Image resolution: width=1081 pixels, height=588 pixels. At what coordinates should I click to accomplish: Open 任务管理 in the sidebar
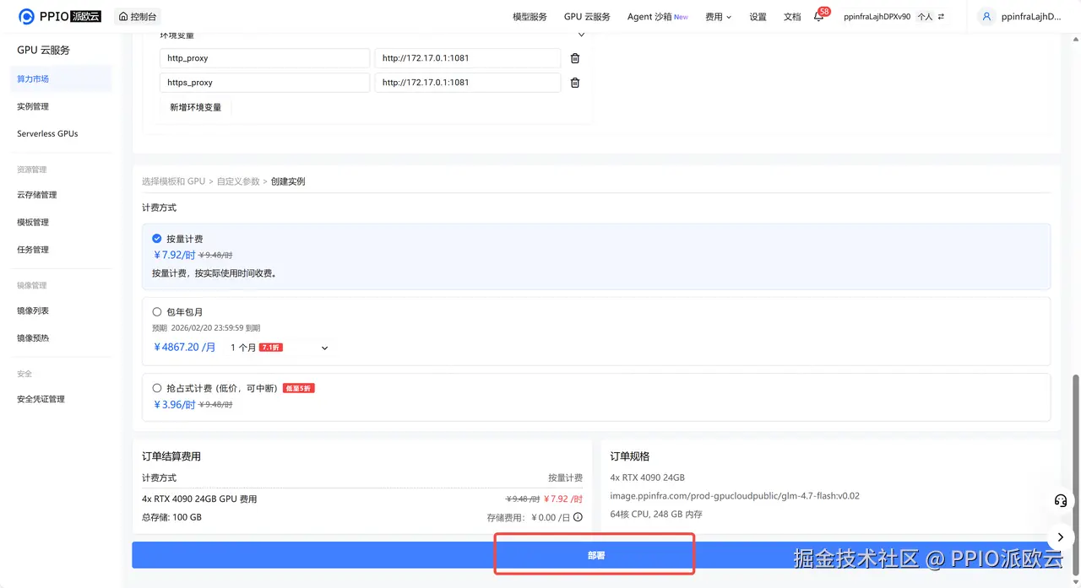tap(33, 250)
